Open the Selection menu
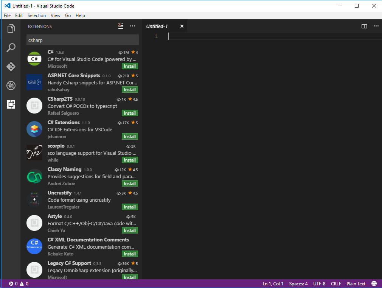 (x=37, y=16)
